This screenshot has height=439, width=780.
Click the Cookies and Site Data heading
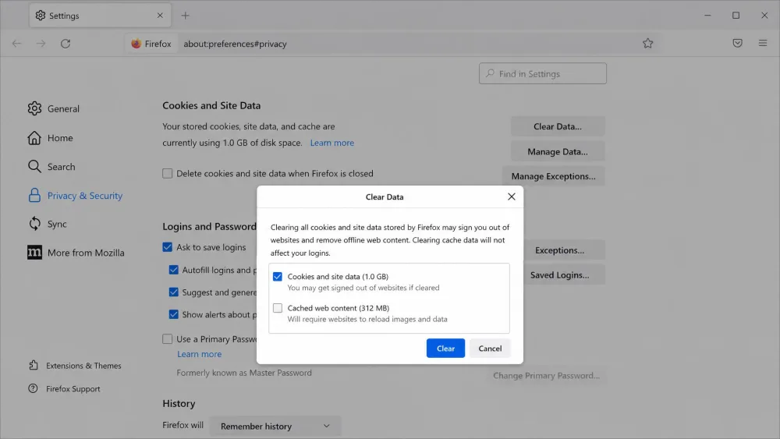(x=211, y=105)
